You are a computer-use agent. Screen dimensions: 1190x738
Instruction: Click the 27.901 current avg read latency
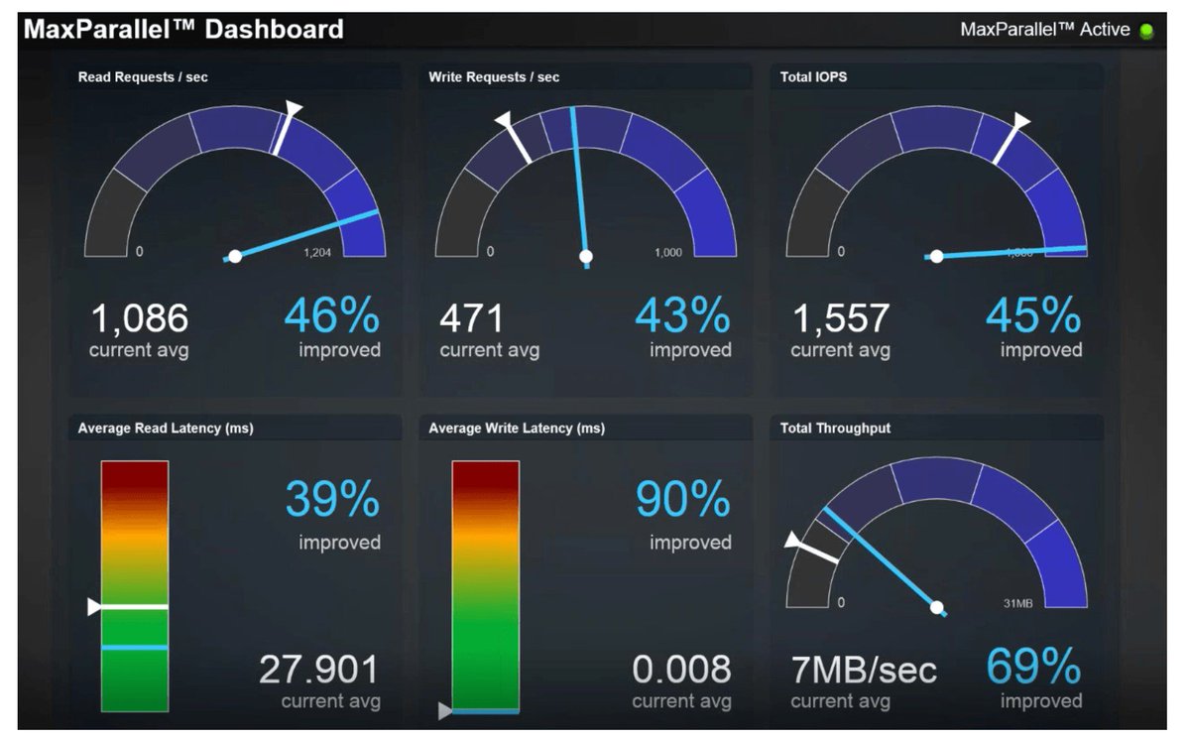pyautogui.click(x=319, y=670)
